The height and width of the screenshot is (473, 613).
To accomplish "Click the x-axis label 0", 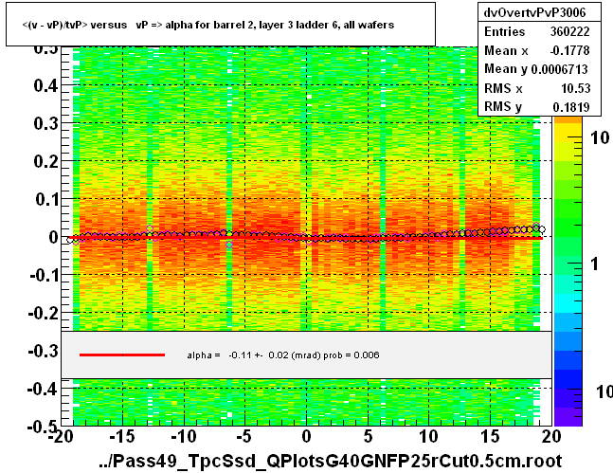I will click(x=306, y=437).
